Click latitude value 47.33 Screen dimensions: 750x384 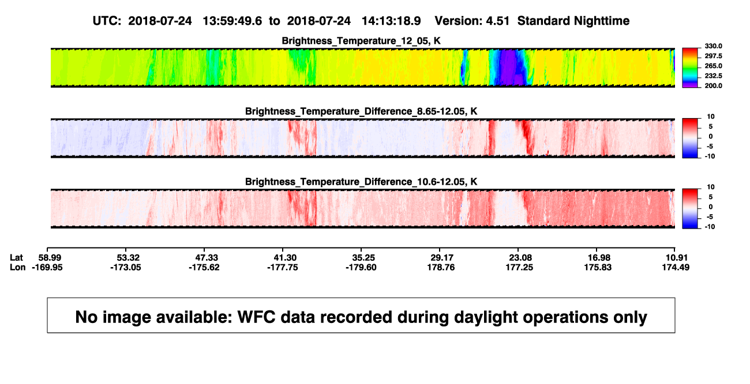tap(207, 257)
